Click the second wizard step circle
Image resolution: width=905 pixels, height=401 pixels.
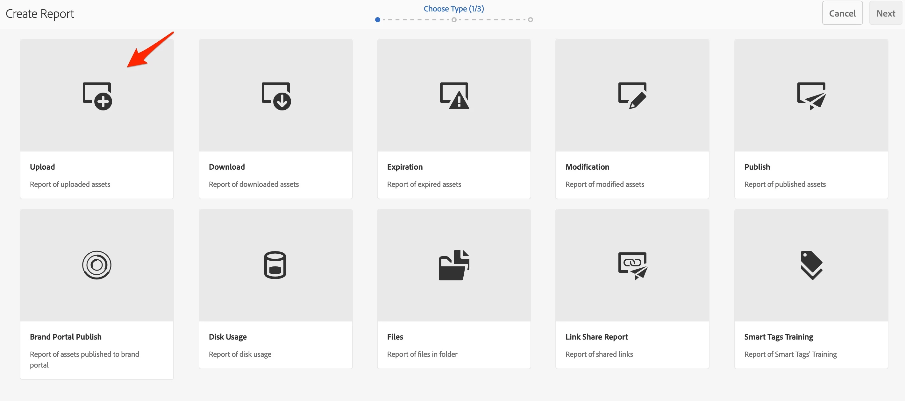(x=454, y=20)
